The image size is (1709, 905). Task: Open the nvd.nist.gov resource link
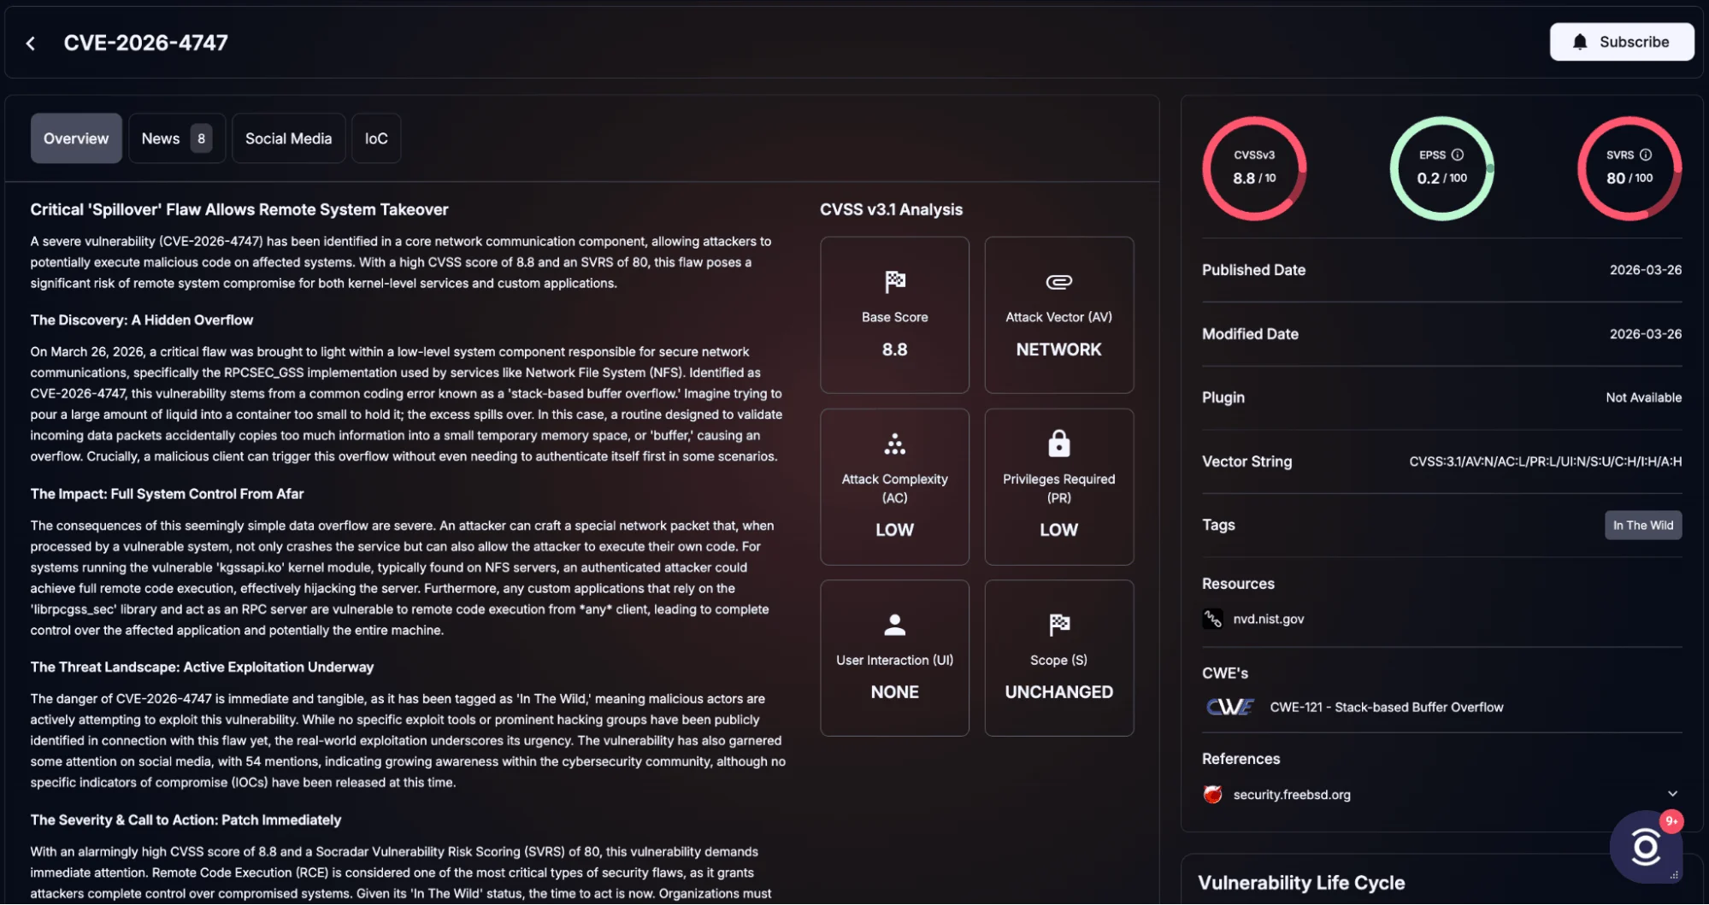click(x=1268, y=619)
